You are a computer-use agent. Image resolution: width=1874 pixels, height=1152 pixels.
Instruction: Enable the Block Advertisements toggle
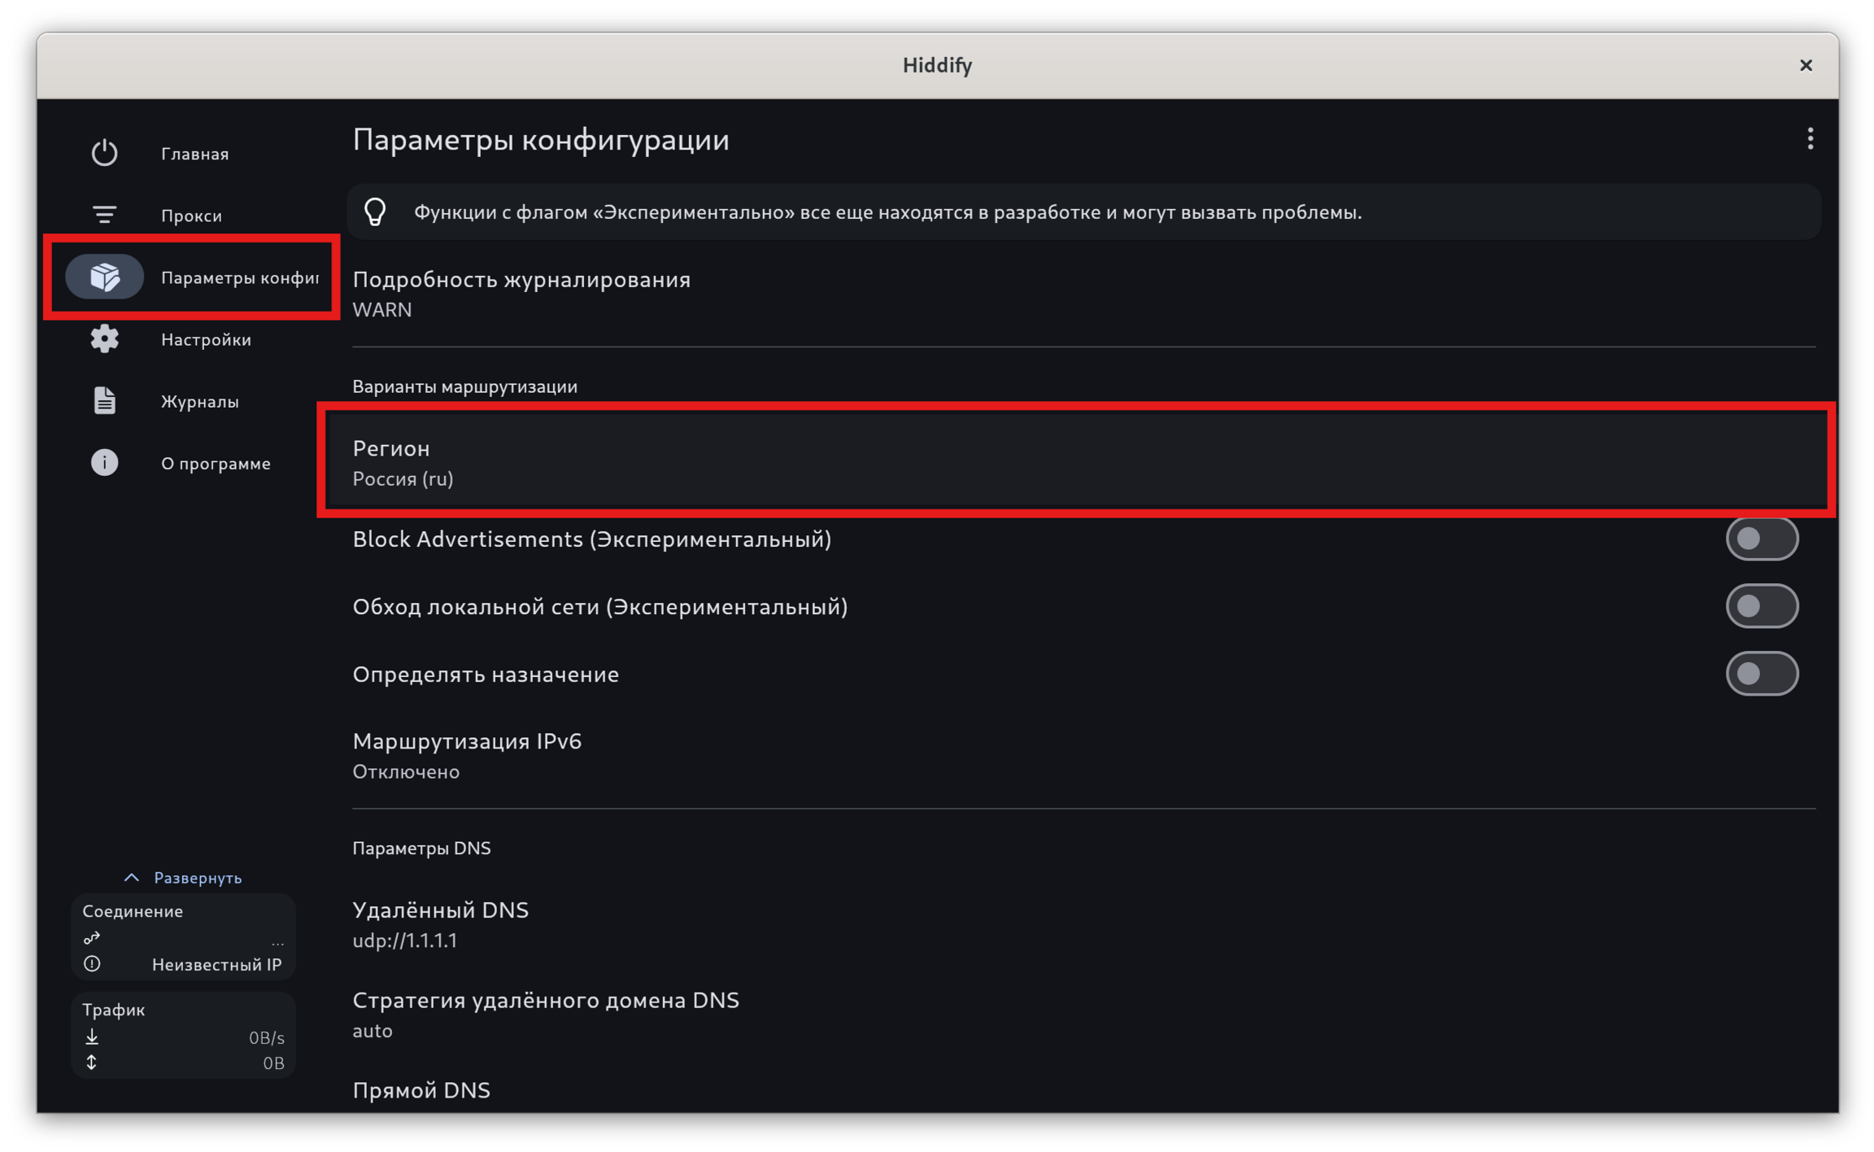(1761, 539)
